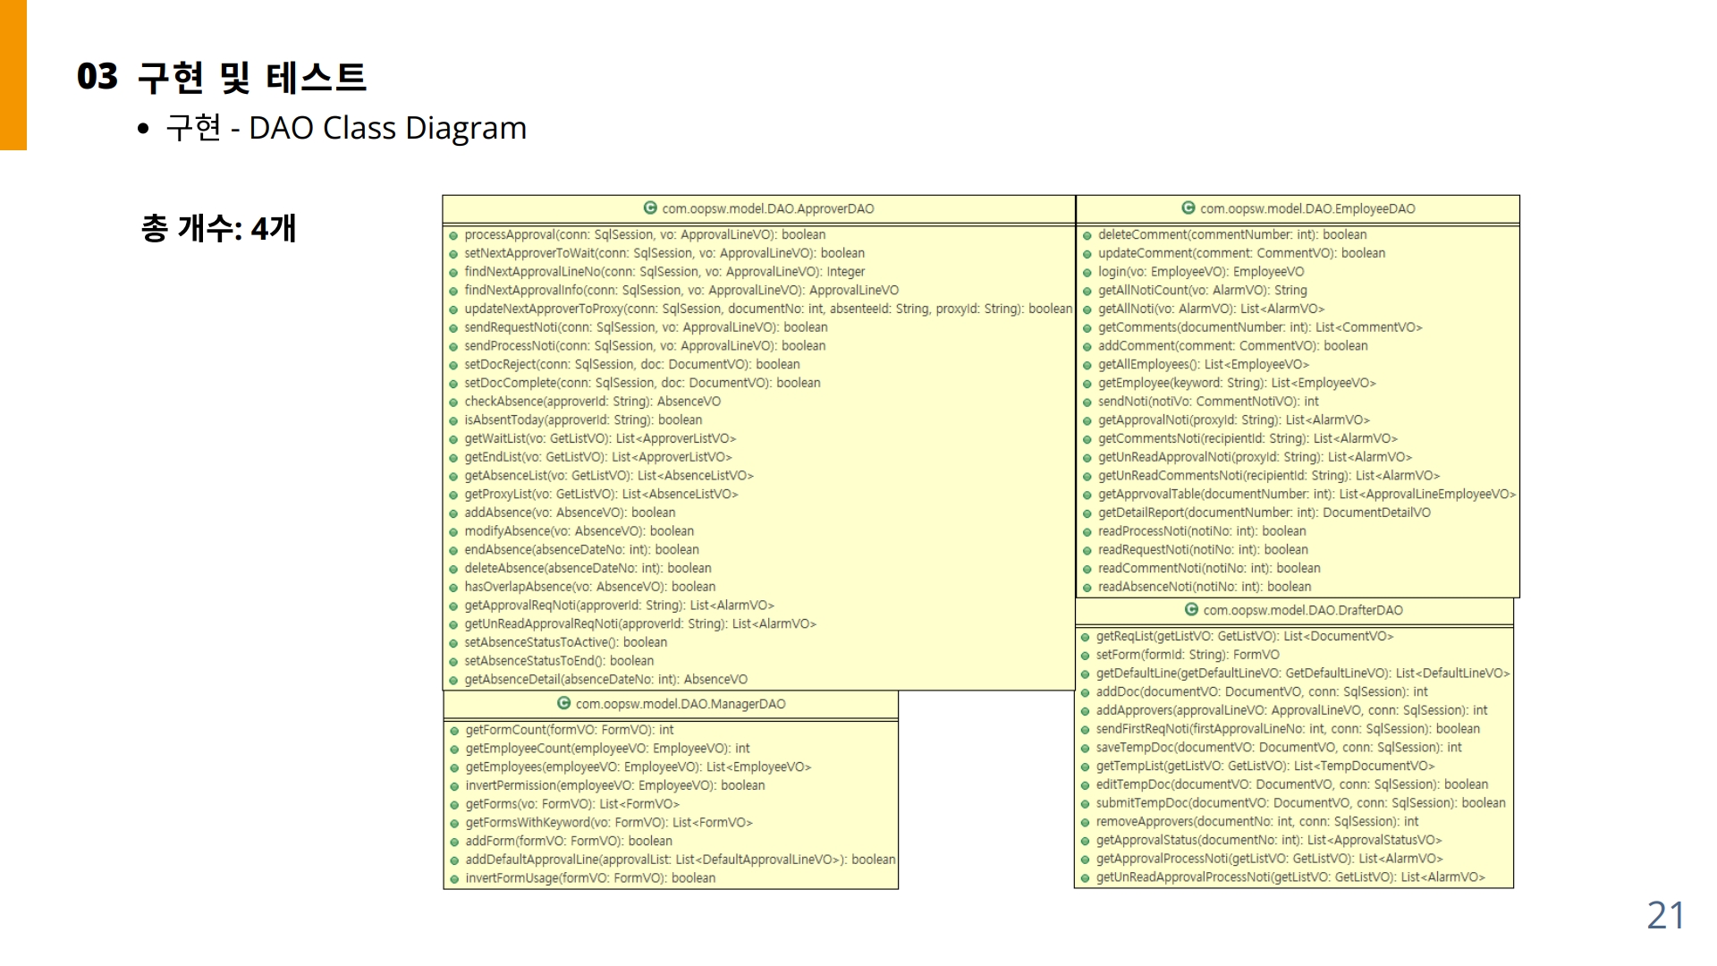
Task: Click green dot beside getFormCount method
Action: tap(454, 731)
